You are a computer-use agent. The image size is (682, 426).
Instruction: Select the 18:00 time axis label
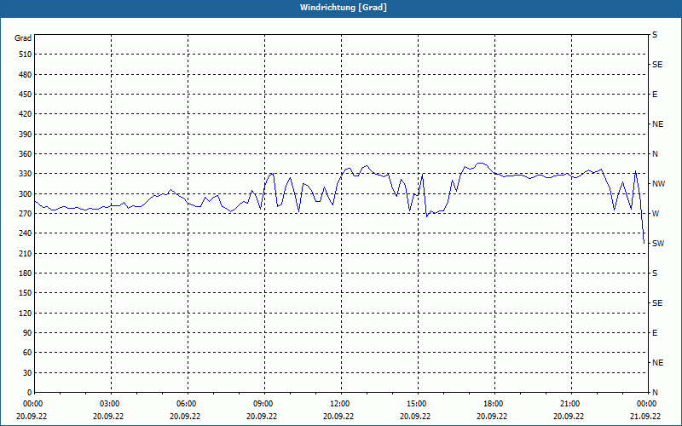492,404
